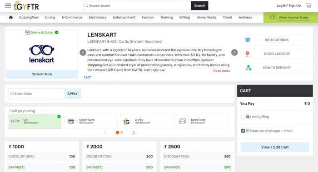318x172 pixels.
Task: Click the Debit Card icon
Action: click(183, 121)
